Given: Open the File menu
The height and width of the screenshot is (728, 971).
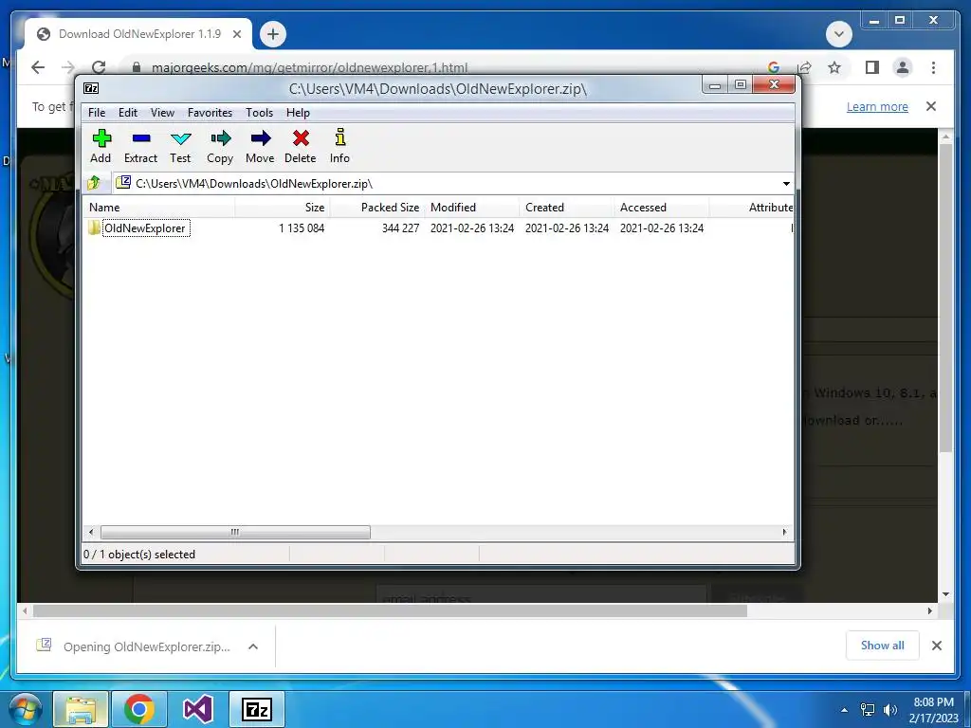Looking at the screenshot, I should 97,113.
